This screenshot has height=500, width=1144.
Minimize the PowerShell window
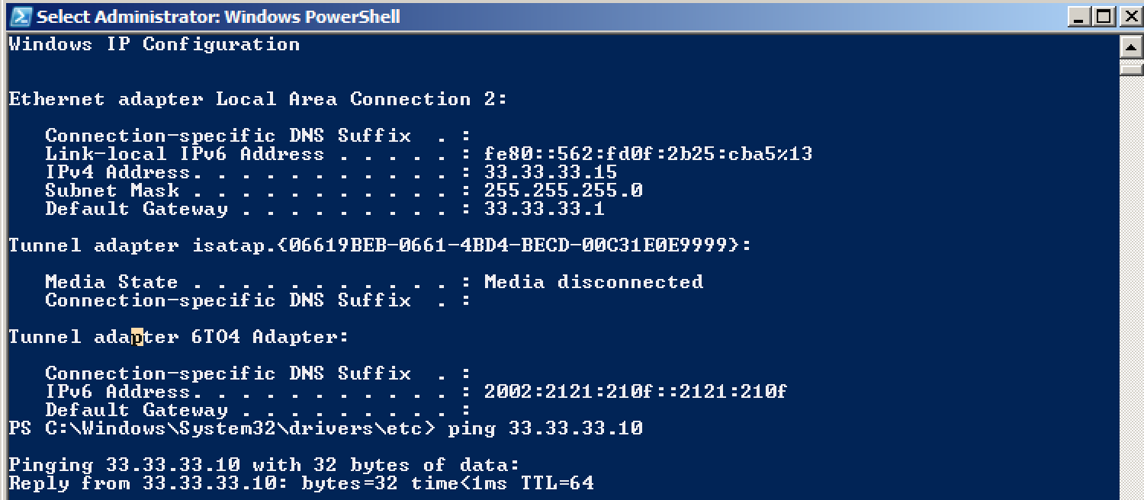pyautogui.click(x=1078, y=16)
